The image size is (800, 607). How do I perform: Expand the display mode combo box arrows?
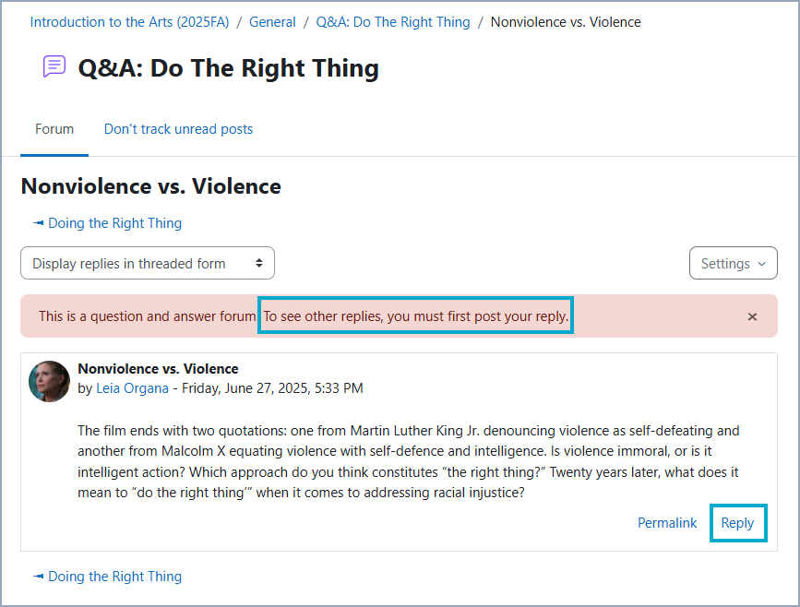point(260,263)
